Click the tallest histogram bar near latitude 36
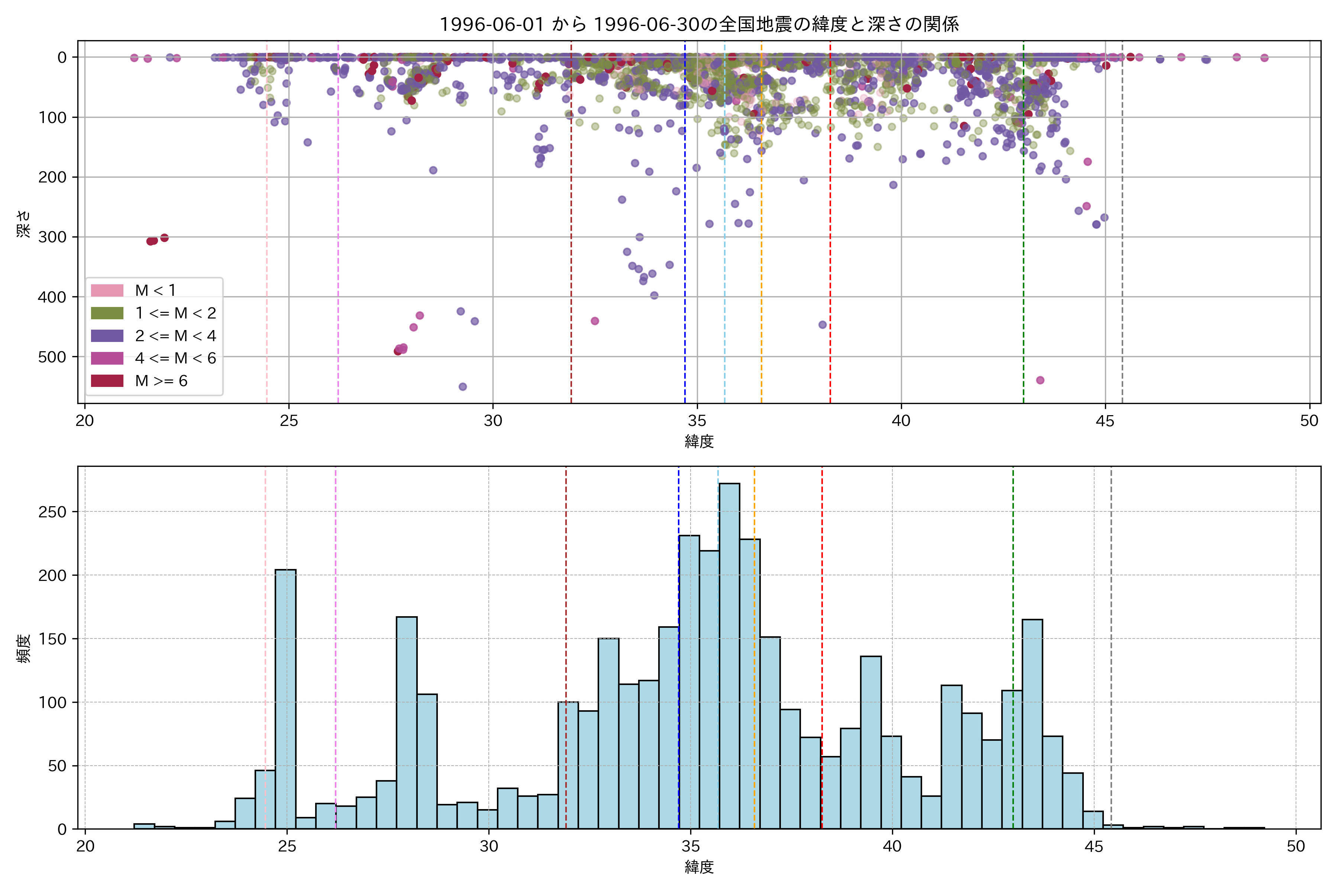 729,654
